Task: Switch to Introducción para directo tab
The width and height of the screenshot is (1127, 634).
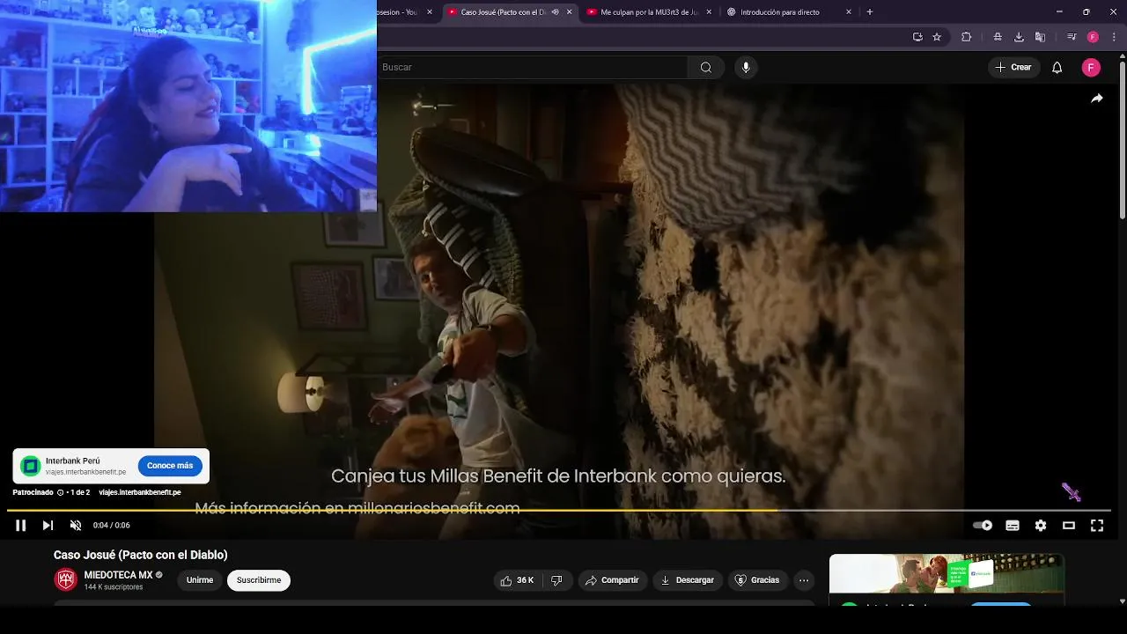Action: point(779,12)
